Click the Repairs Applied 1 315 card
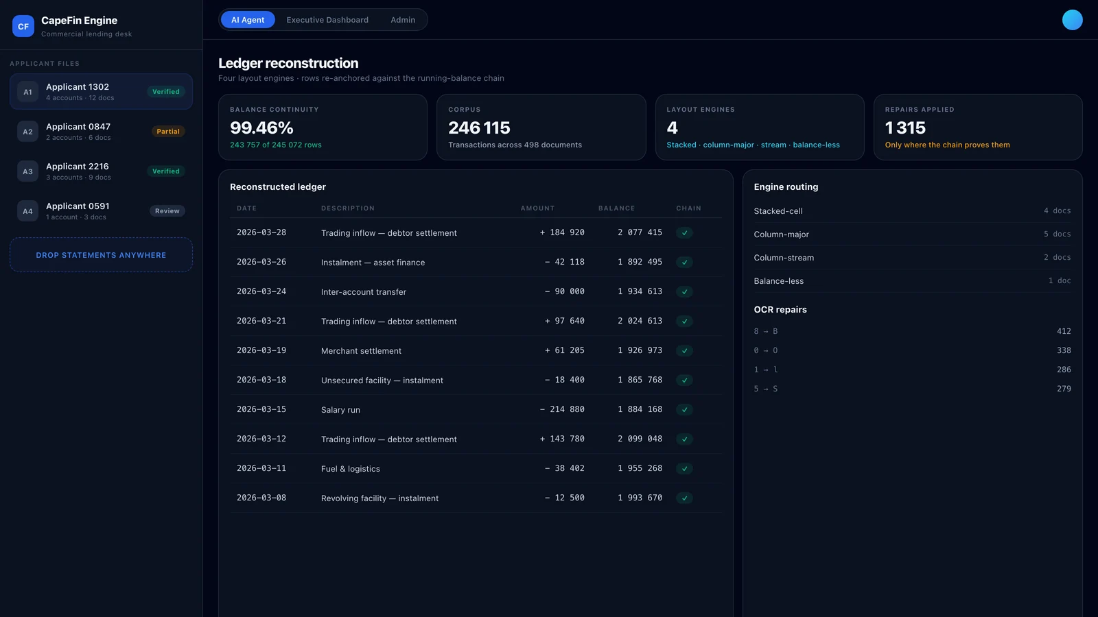1098x617 pixels. click(x=978, y=128)
